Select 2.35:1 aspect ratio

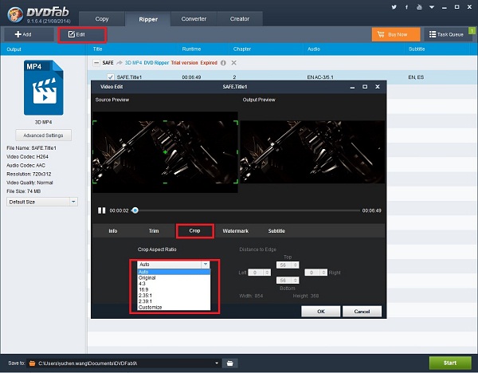click(174, 295)
